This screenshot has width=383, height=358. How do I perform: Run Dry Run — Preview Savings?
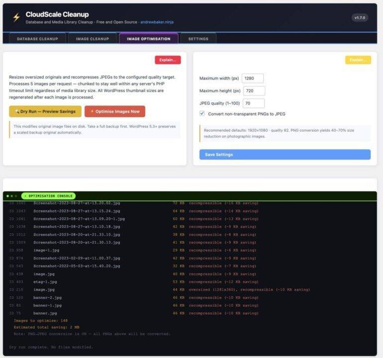tap(45, 111)
